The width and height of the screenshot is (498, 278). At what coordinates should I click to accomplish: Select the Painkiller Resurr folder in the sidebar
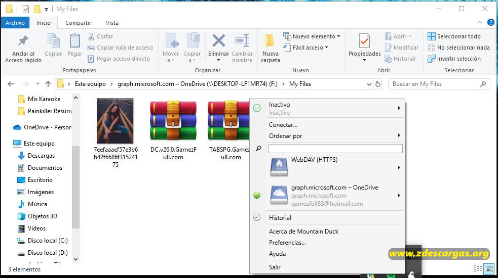click(x=45, y=111)
